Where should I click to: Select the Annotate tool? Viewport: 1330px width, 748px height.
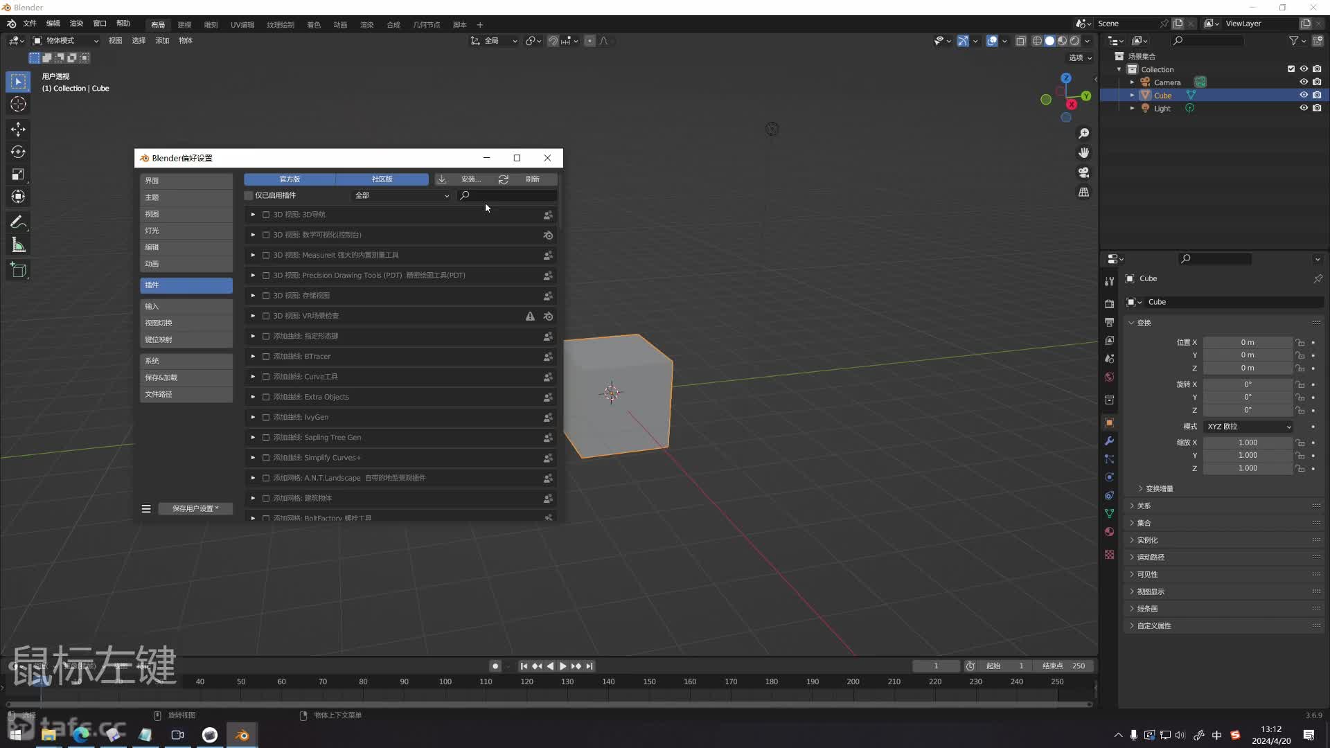click(18, 223)
